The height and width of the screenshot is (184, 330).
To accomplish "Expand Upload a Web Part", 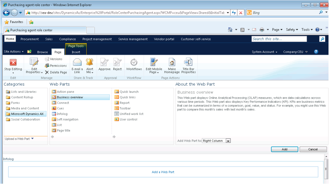I will point(19,139).
